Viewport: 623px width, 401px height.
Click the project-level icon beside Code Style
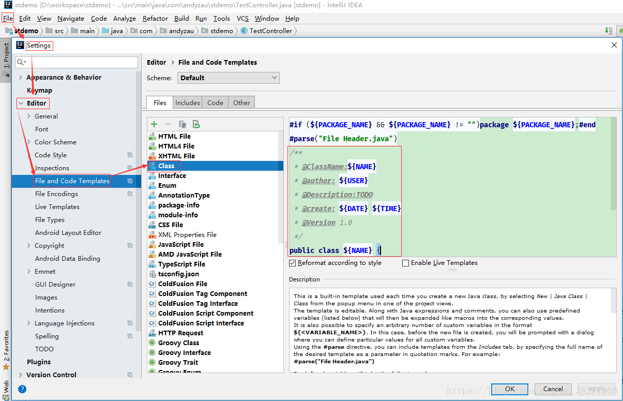point(130,155)
